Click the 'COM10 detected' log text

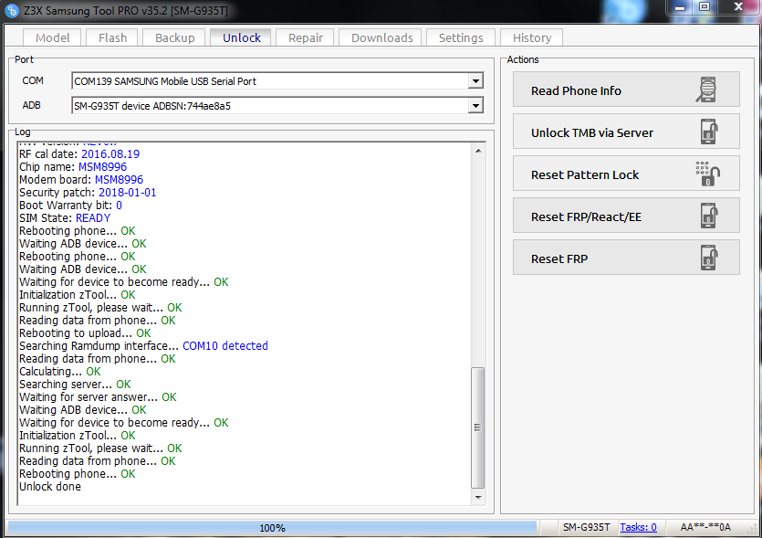[x=225, y=346]
